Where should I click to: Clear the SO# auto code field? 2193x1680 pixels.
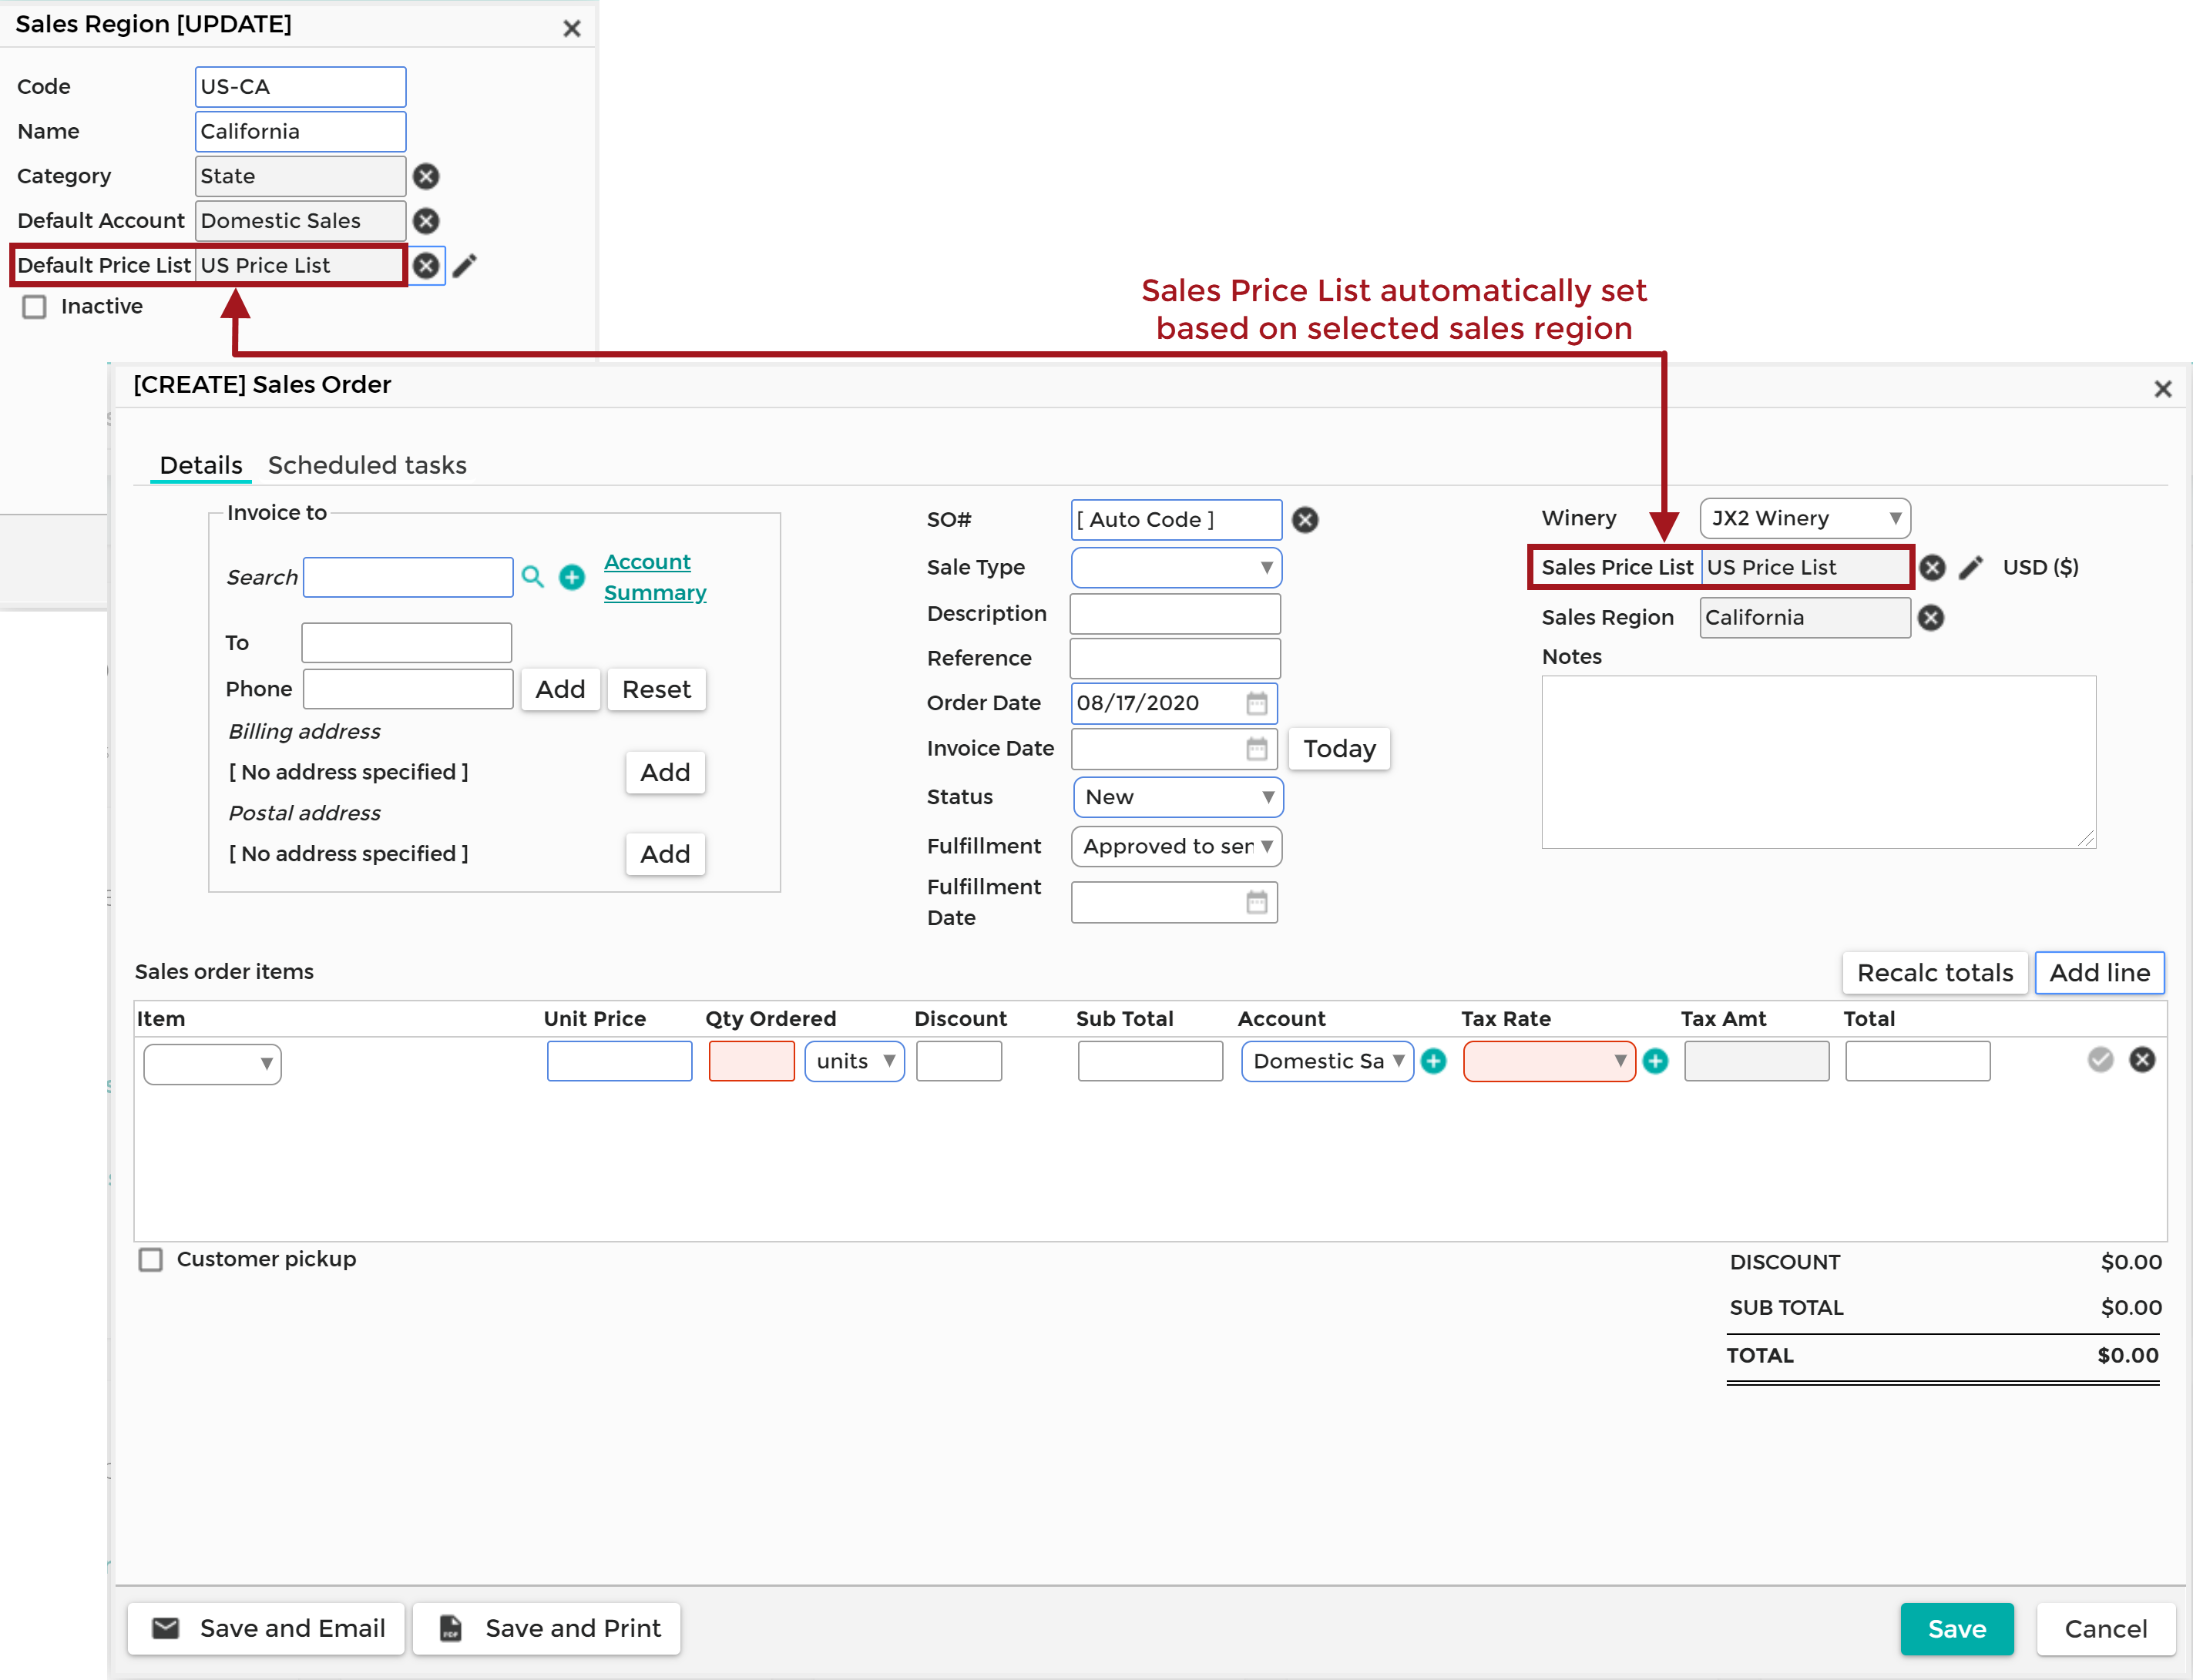pos(1305,520)
